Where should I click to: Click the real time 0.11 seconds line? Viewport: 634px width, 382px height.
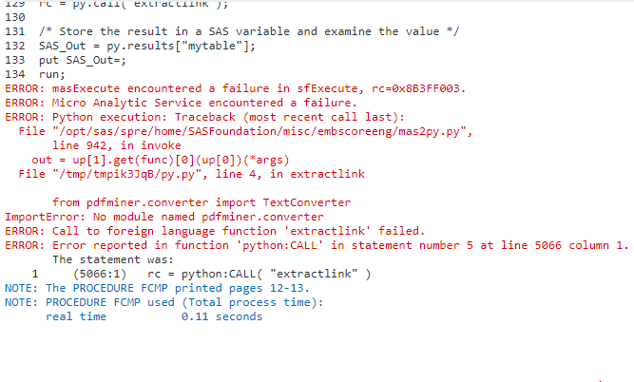[154, 316]
